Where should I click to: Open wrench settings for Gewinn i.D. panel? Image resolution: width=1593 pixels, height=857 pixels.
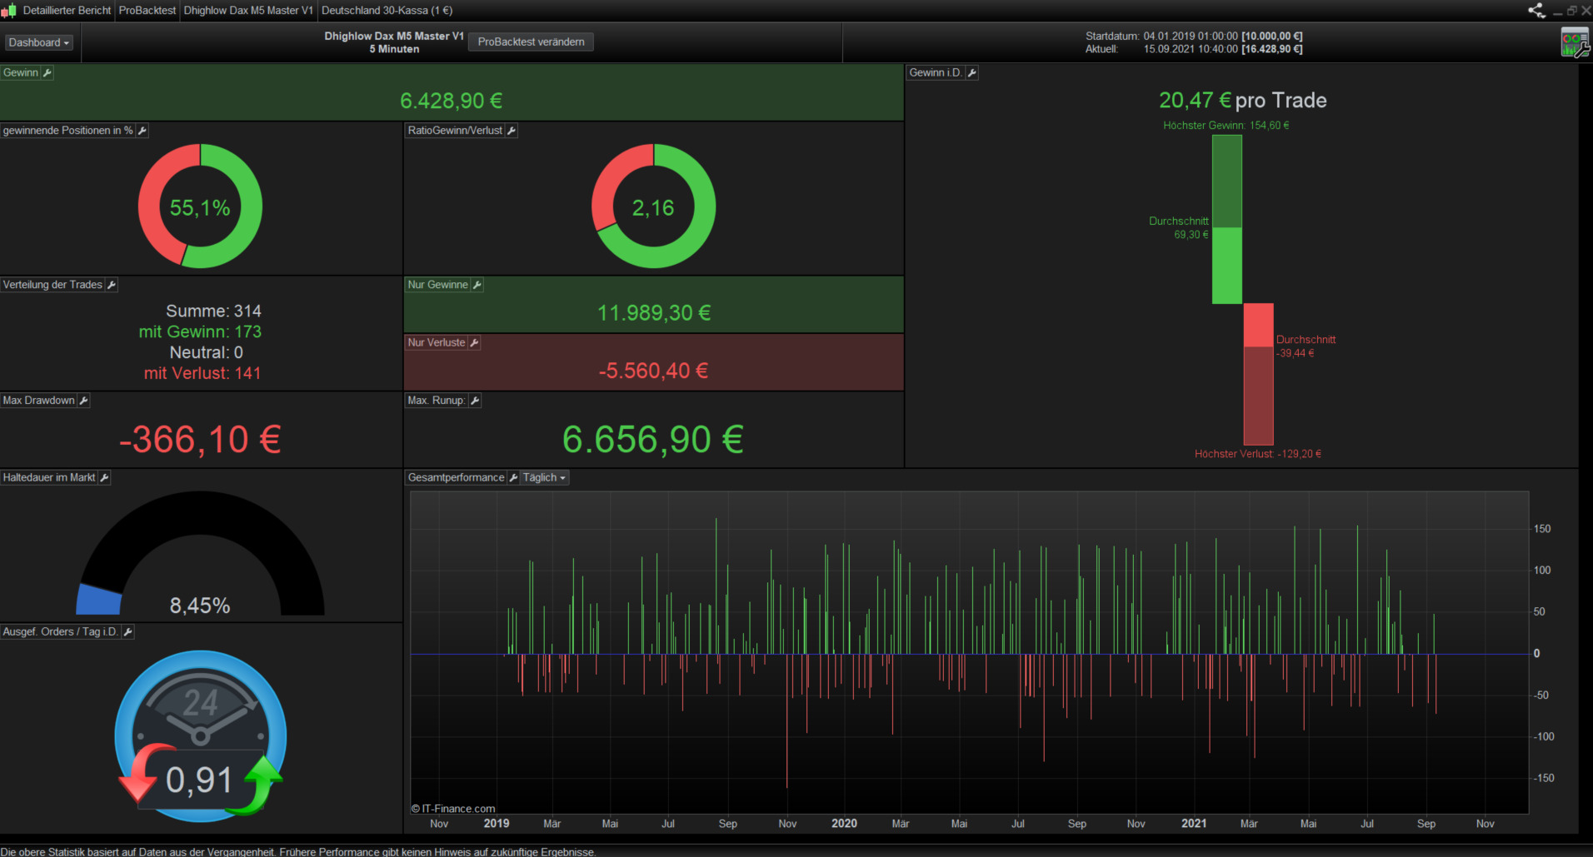pyautogui.click(x=971, y=73)
